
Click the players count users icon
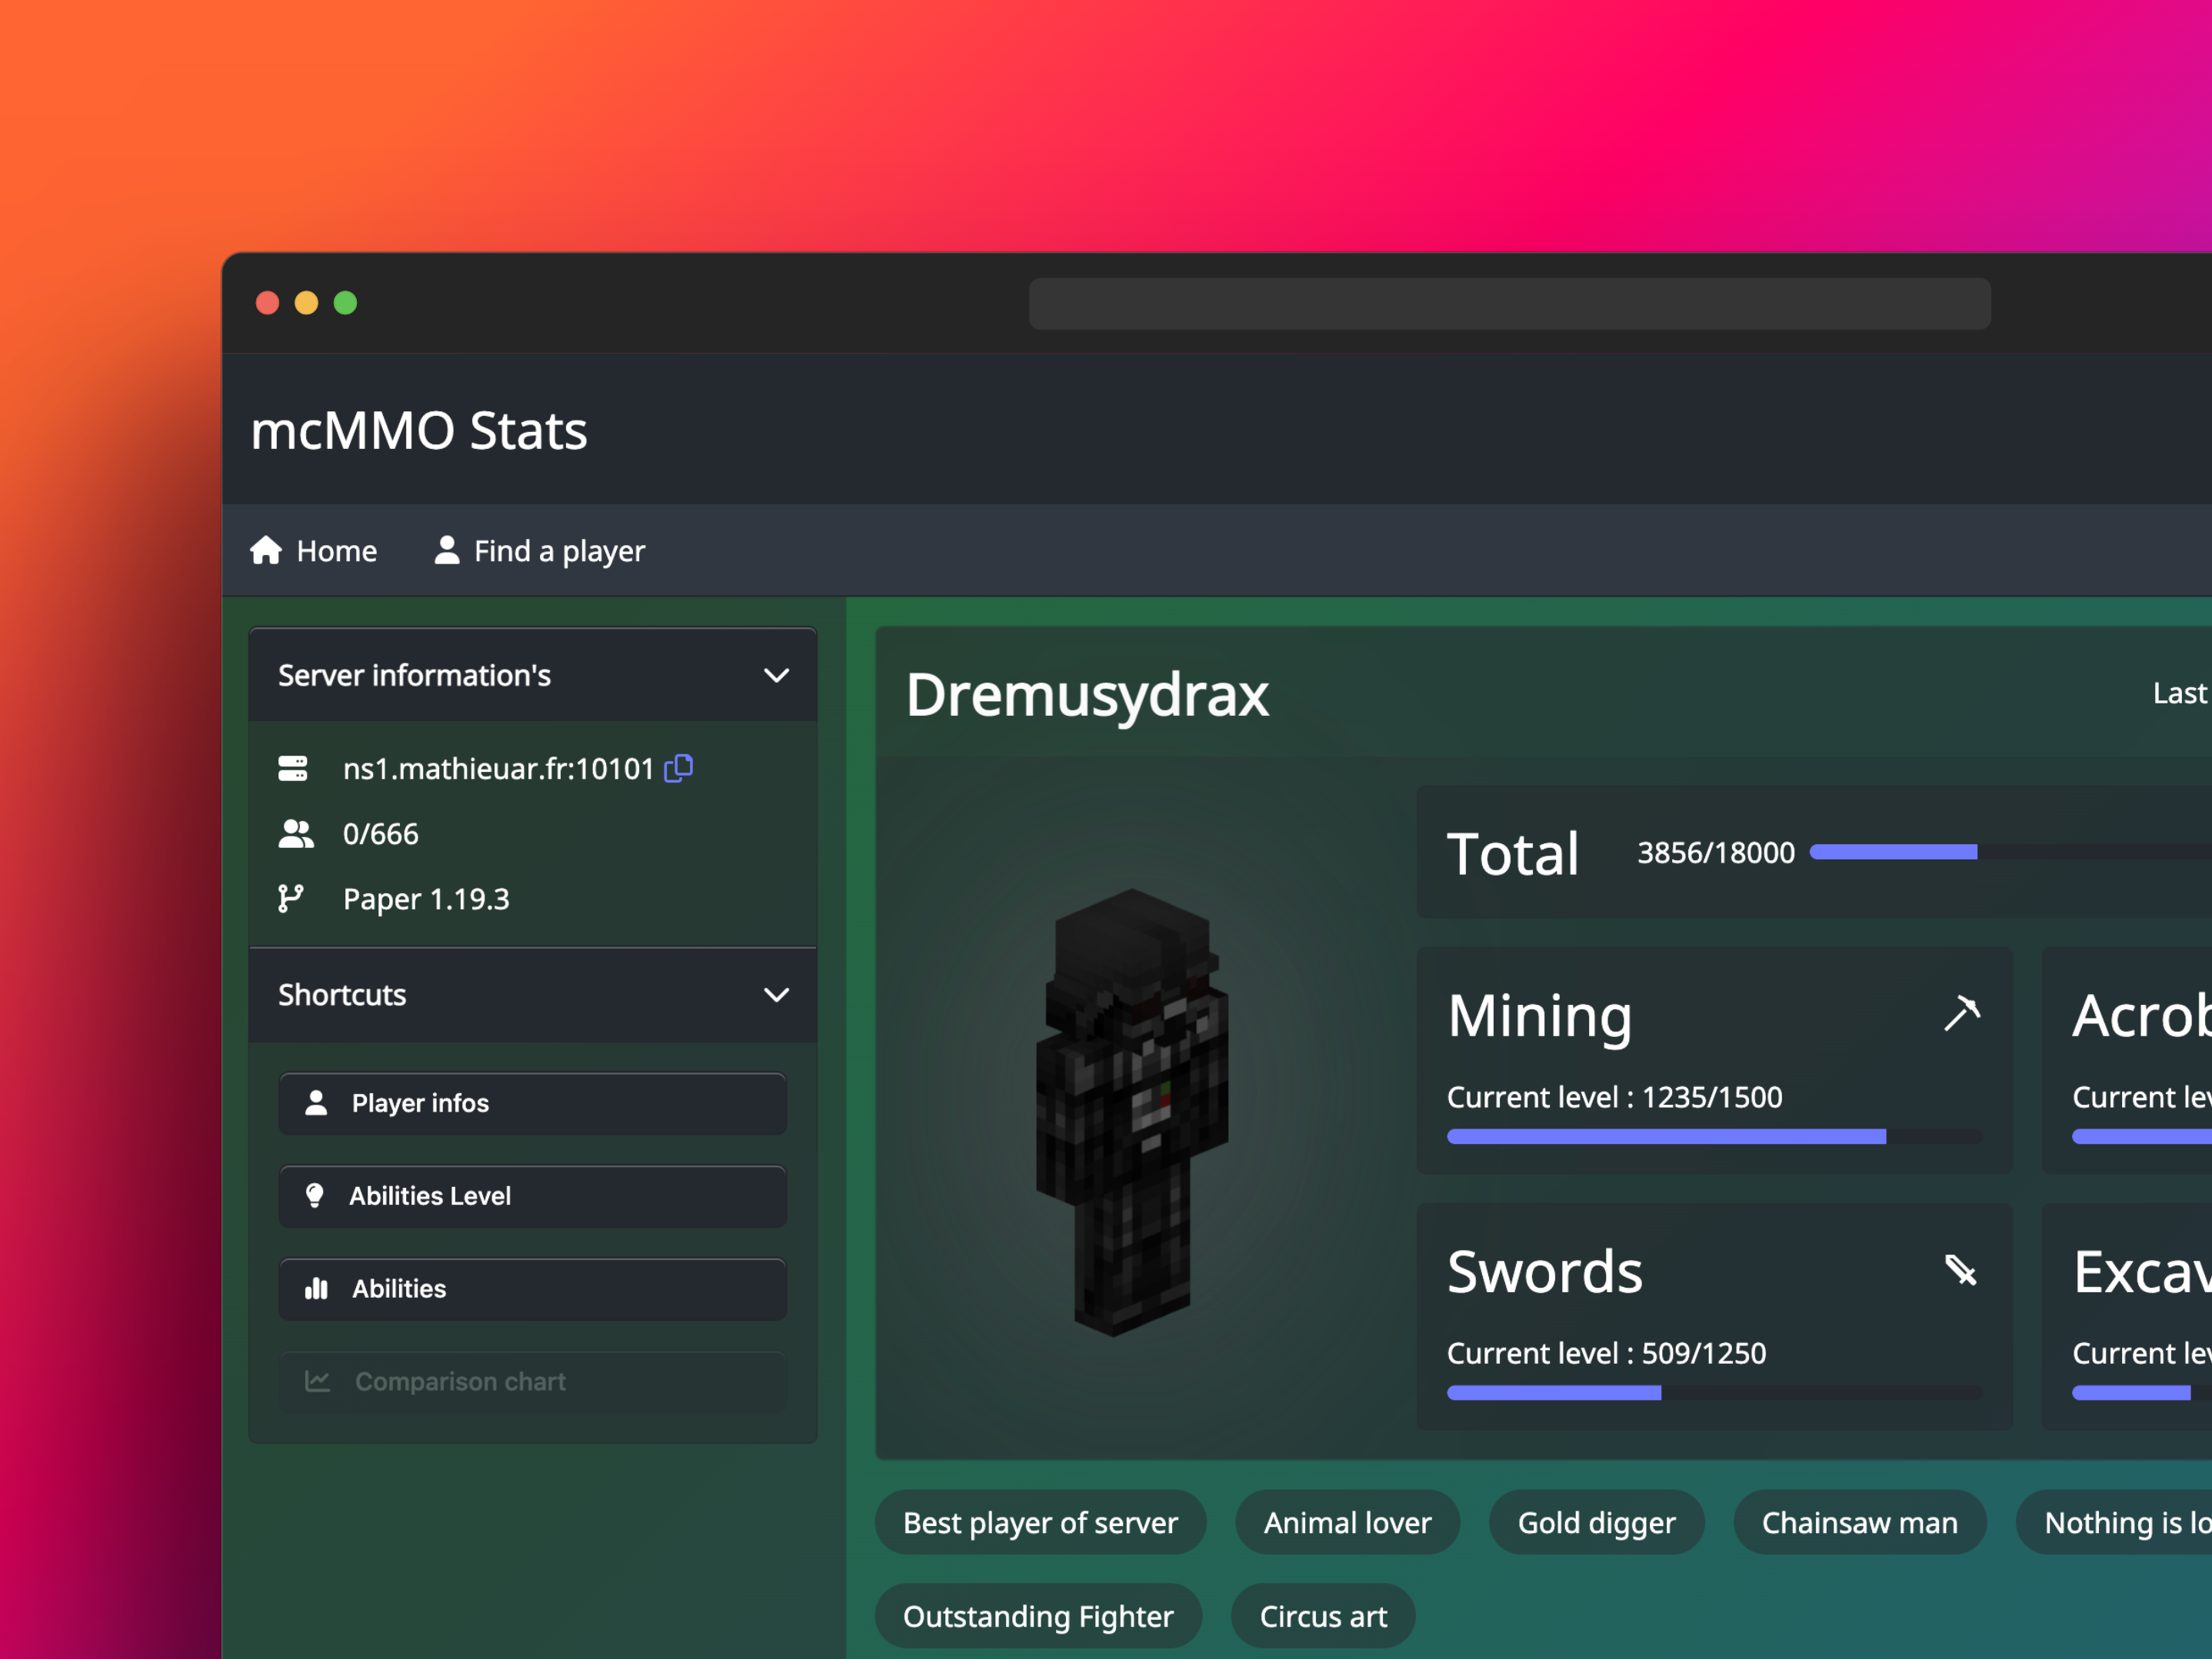pos(296,833)
